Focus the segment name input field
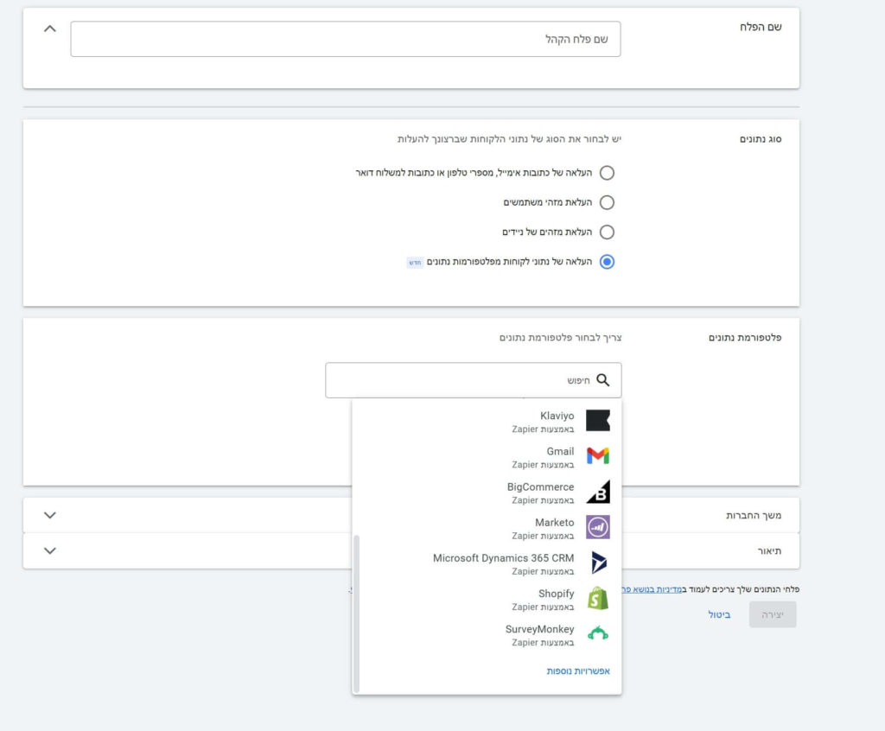Screen dimensions: 885x731 pos(346,39)
